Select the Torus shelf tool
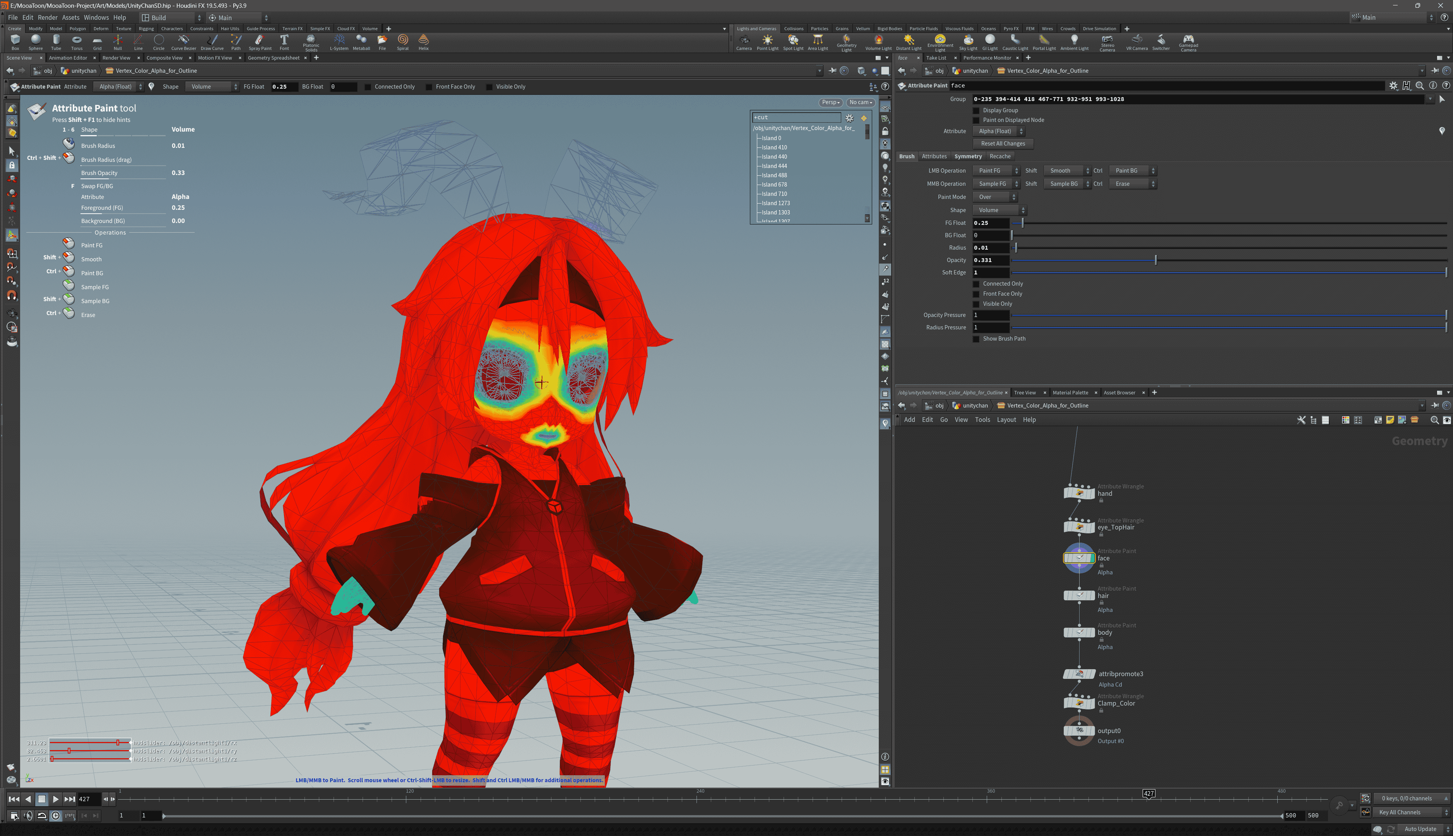The width and height of the screenshot is (1453, 836). coord(76,42)
